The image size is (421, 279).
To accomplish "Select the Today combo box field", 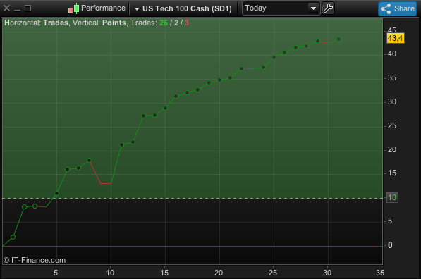I will [281, 8].
